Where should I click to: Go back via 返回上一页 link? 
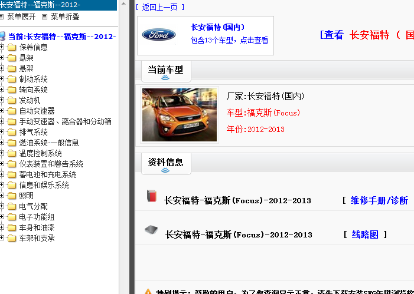[x=160, y=7]
